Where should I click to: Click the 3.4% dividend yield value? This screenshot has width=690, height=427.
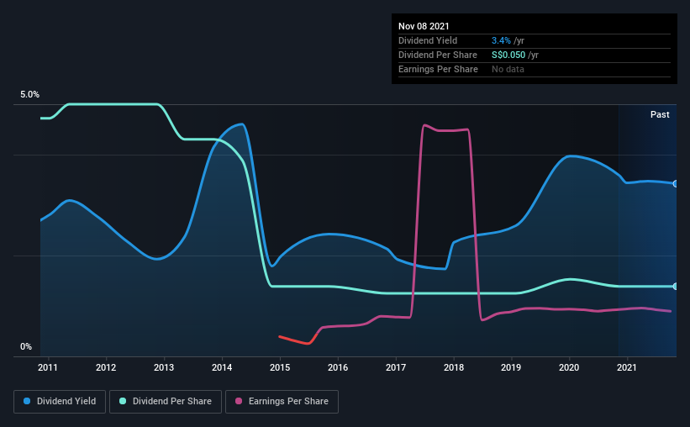point(501,40)
